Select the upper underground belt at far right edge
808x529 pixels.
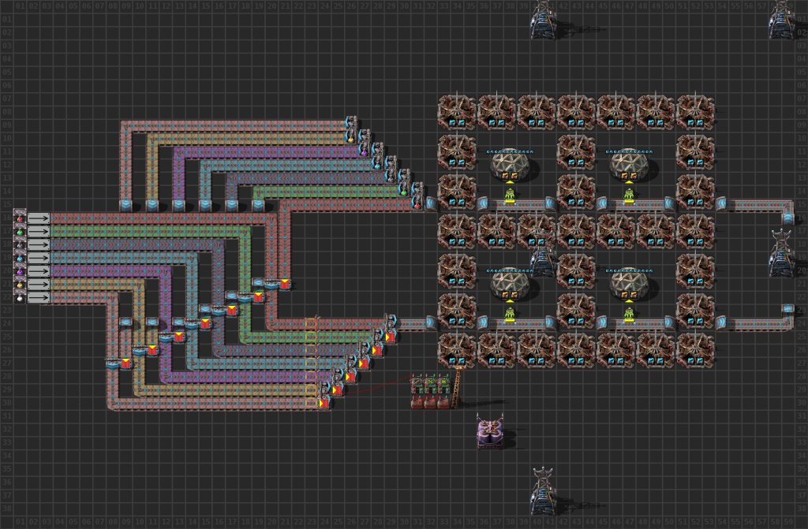click(x=787, y=218)
